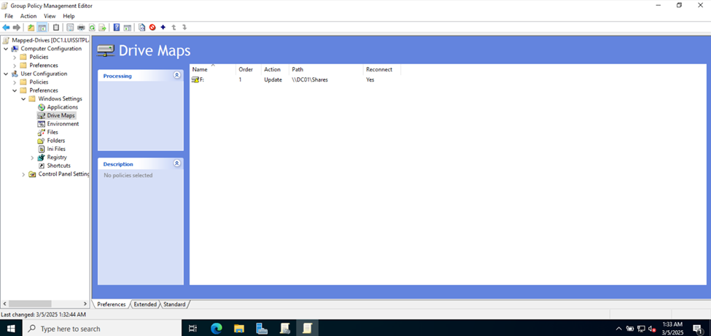Collapse the User Configuration node
Screen dimensions: 711x336
[6, 74]
